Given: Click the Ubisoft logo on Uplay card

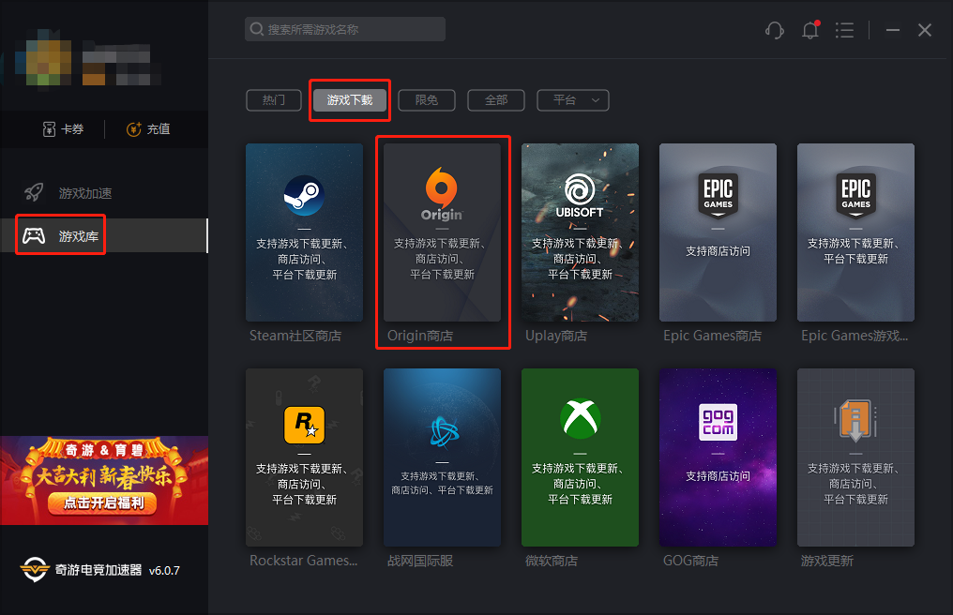Looking at the screenshot, I should tap(580, 193).
